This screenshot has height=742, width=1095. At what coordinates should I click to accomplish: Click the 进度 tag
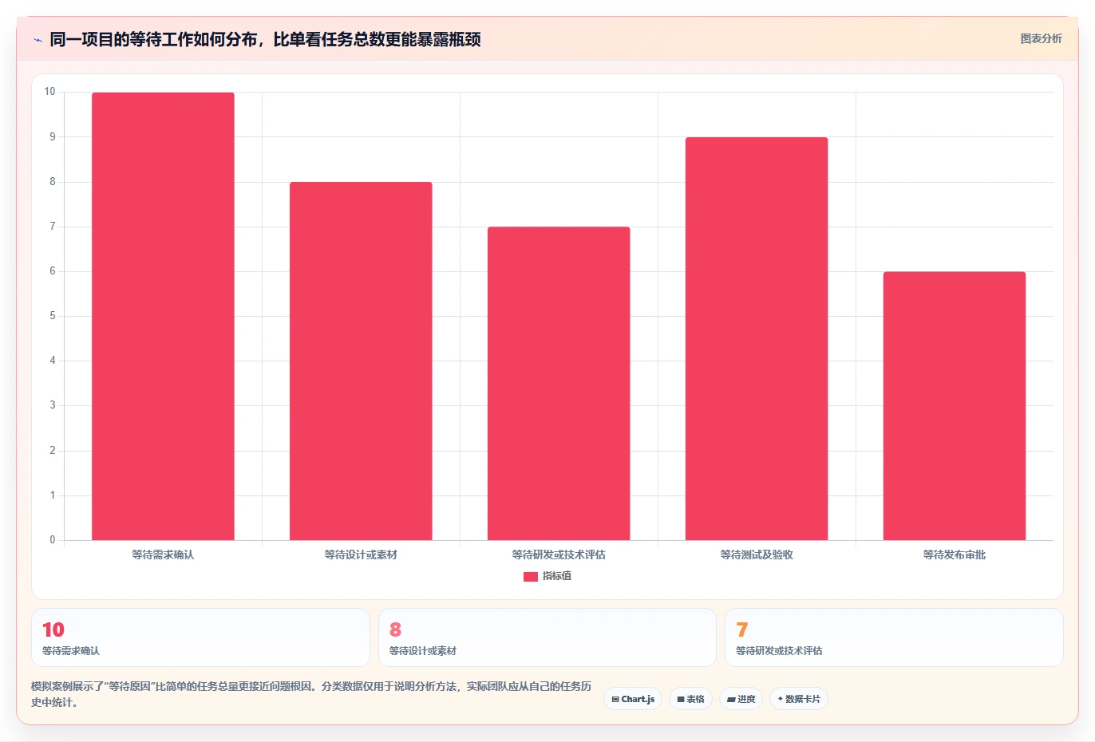click(x=741, y=699)
